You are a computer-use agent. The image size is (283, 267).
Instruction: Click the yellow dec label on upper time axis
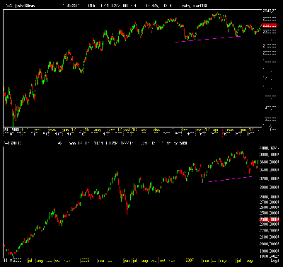(156, 130)
